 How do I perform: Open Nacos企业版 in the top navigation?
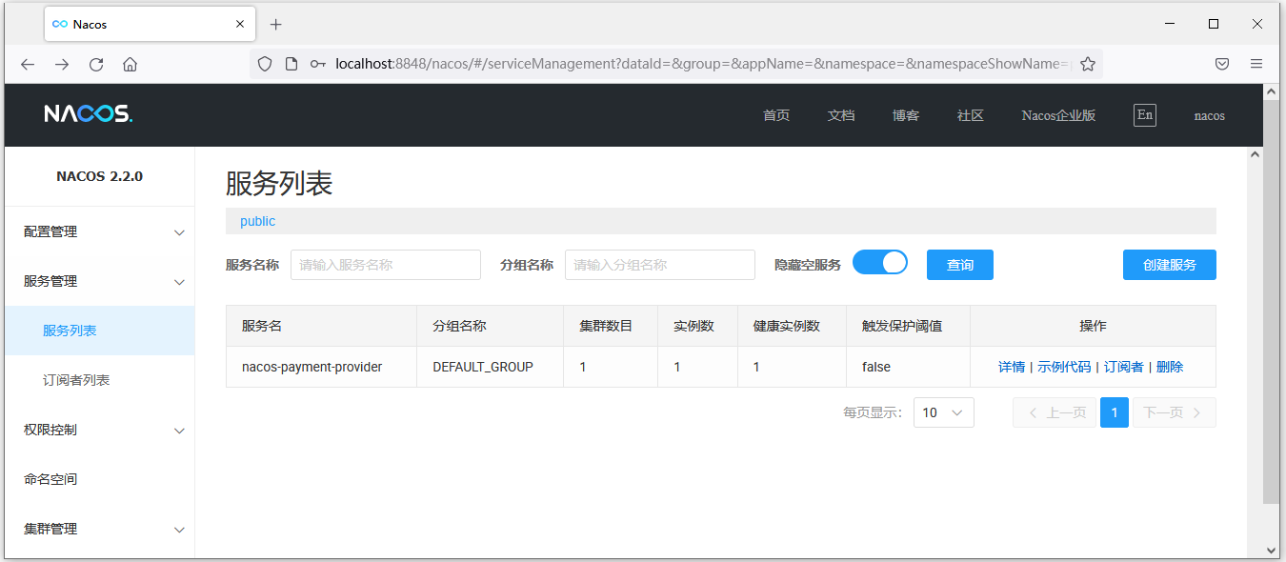pyautogui.click(x=1058, y=115)
